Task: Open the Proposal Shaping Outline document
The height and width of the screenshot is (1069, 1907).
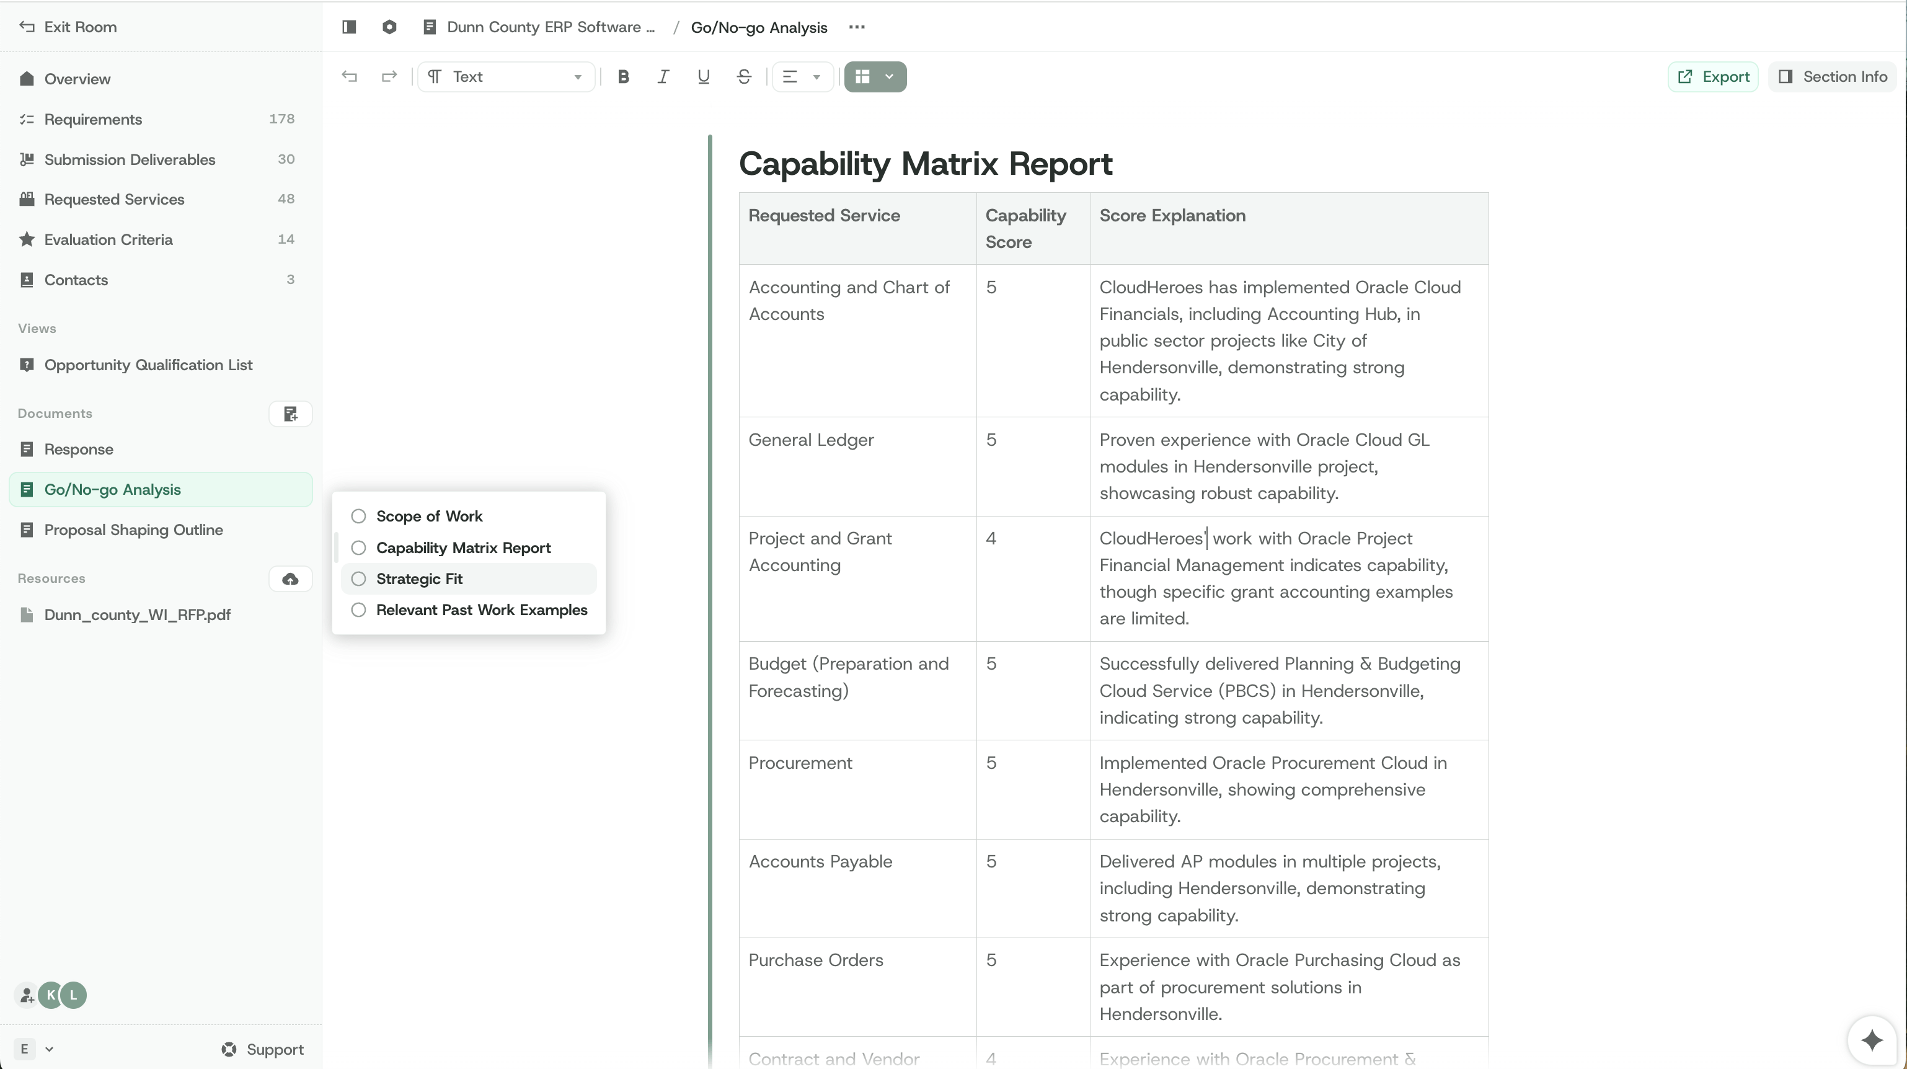Action: (x=161, y=530)
